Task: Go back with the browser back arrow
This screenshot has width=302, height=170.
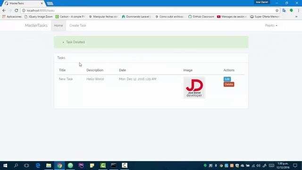Action: click(4, 10)
